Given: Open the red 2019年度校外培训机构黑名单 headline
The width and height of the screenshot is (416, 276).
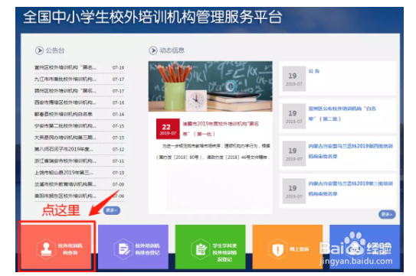Looking at the screenshot, I should (x=221, y=128).
